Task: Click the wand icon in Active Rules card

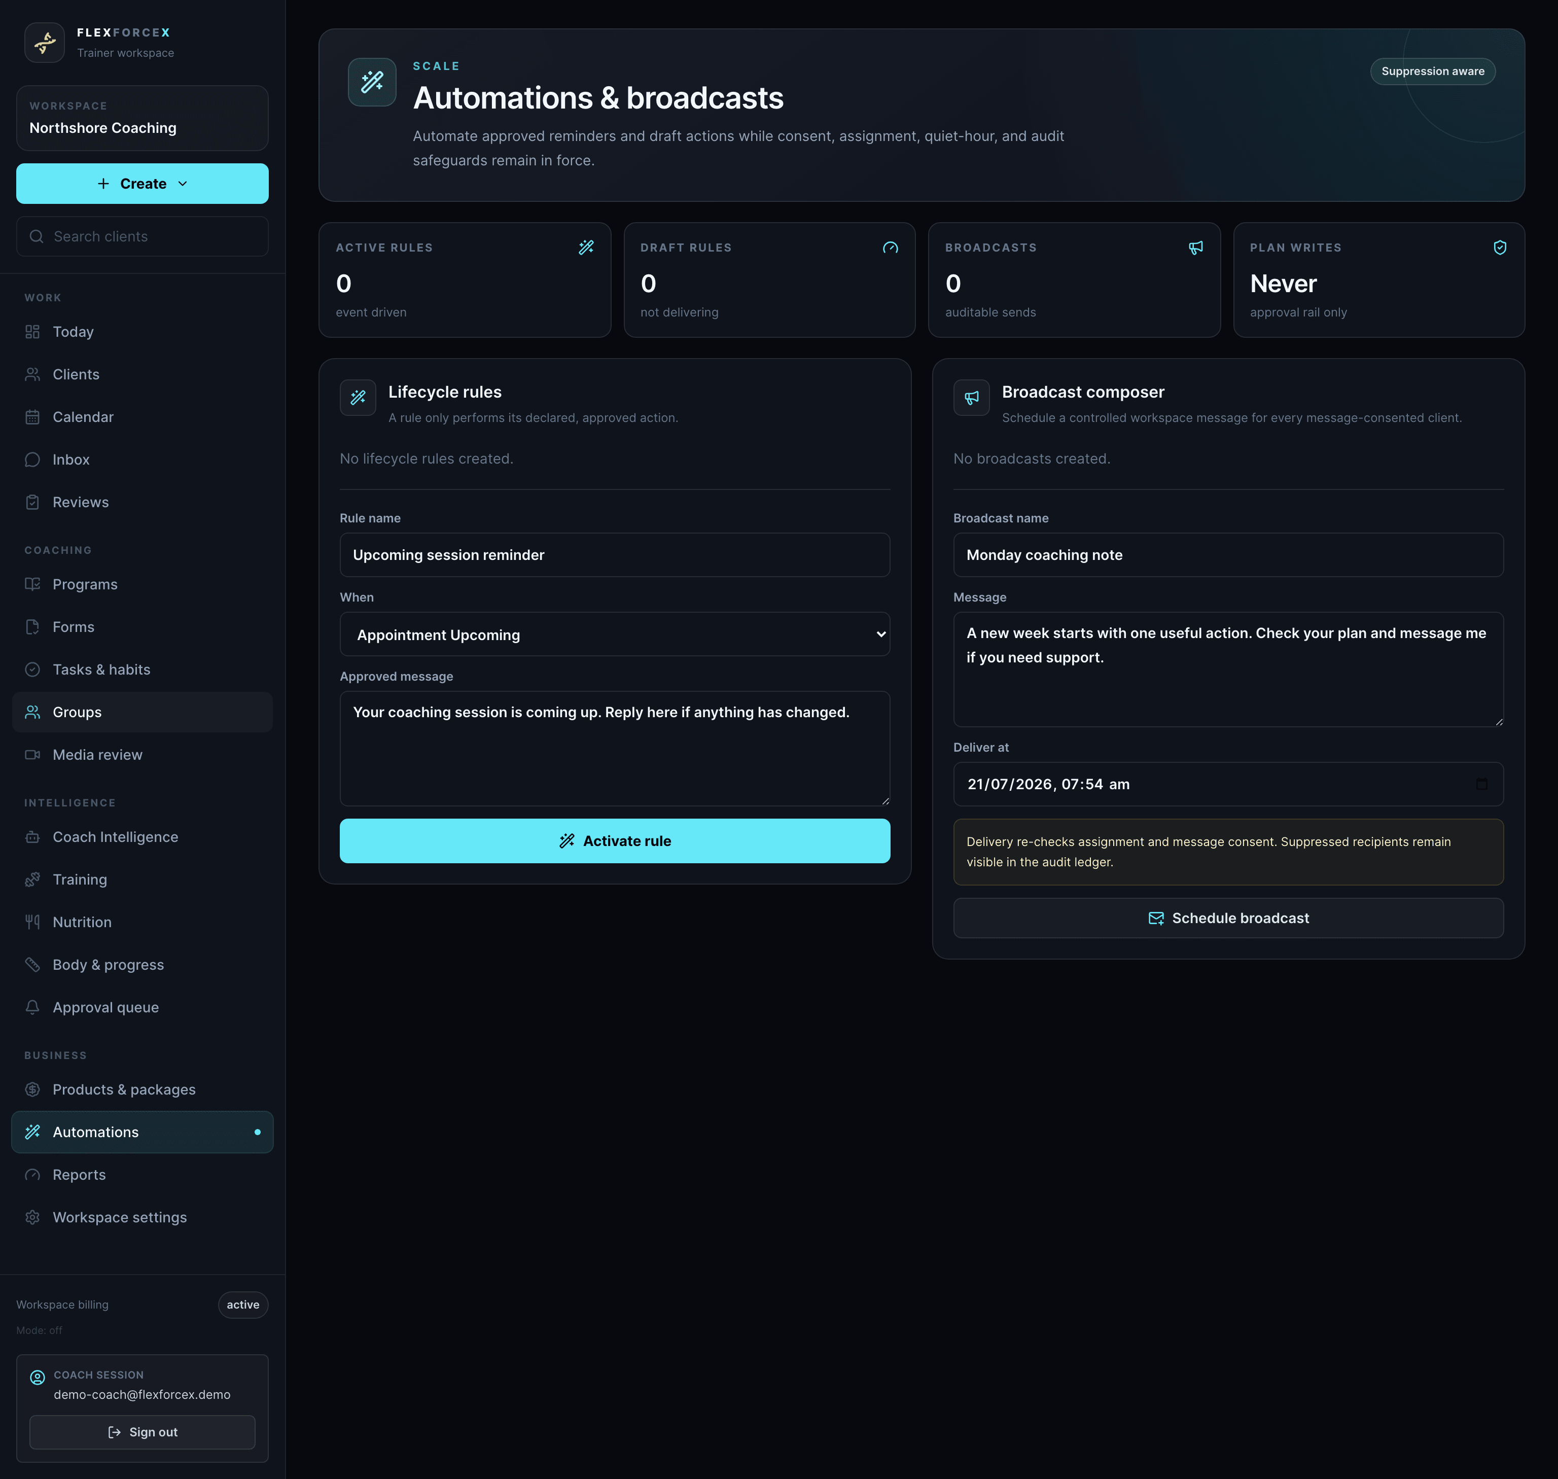Action: coord(586,248)
